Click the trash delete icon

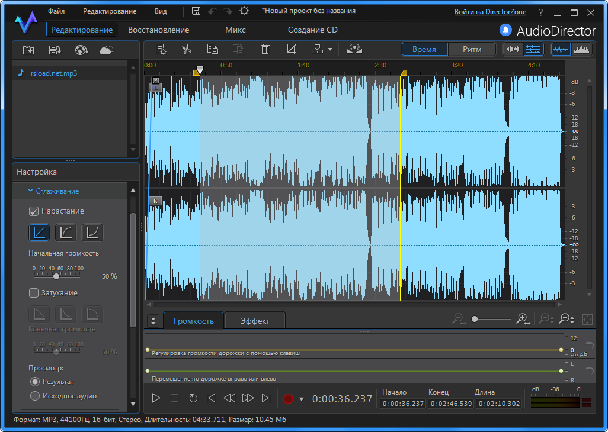pos(265,50)
